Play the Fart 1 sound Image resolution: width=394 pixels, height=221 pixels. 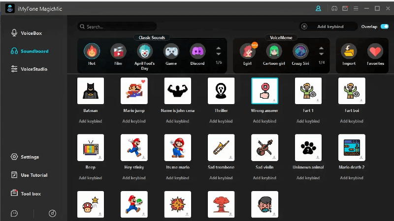coord(308,91)
